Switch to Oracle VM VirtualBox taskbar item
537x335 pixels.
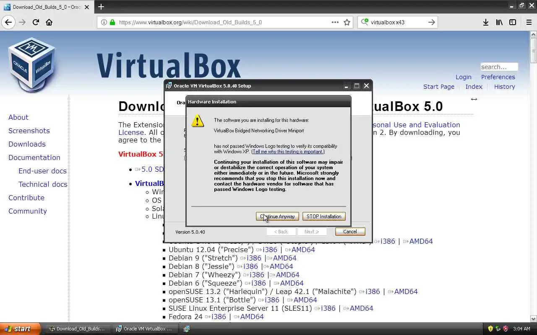pos(144,329)
